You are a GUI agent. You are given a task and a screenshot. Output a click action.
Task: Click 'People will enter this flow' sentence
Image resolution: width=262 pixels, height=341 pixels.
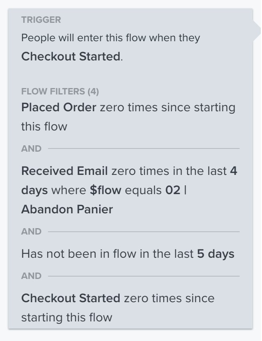coord(110,38)
